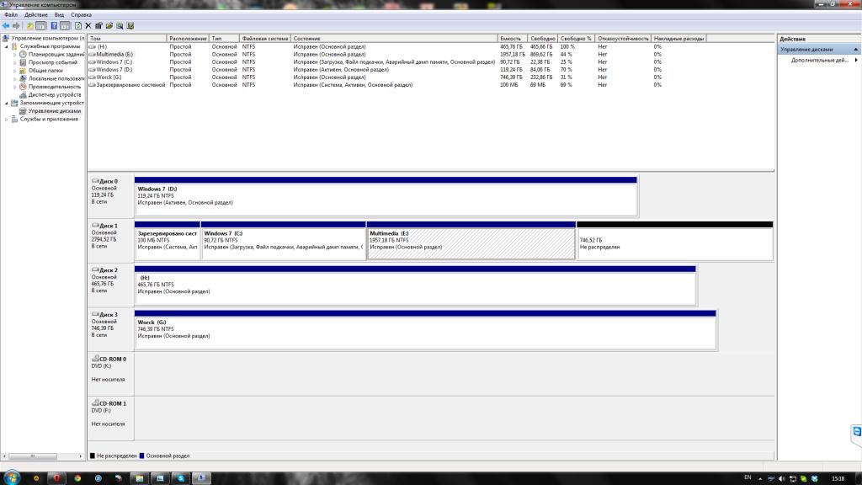
Task: Click the Open folder toolbar icon
Action: [109, 26]
